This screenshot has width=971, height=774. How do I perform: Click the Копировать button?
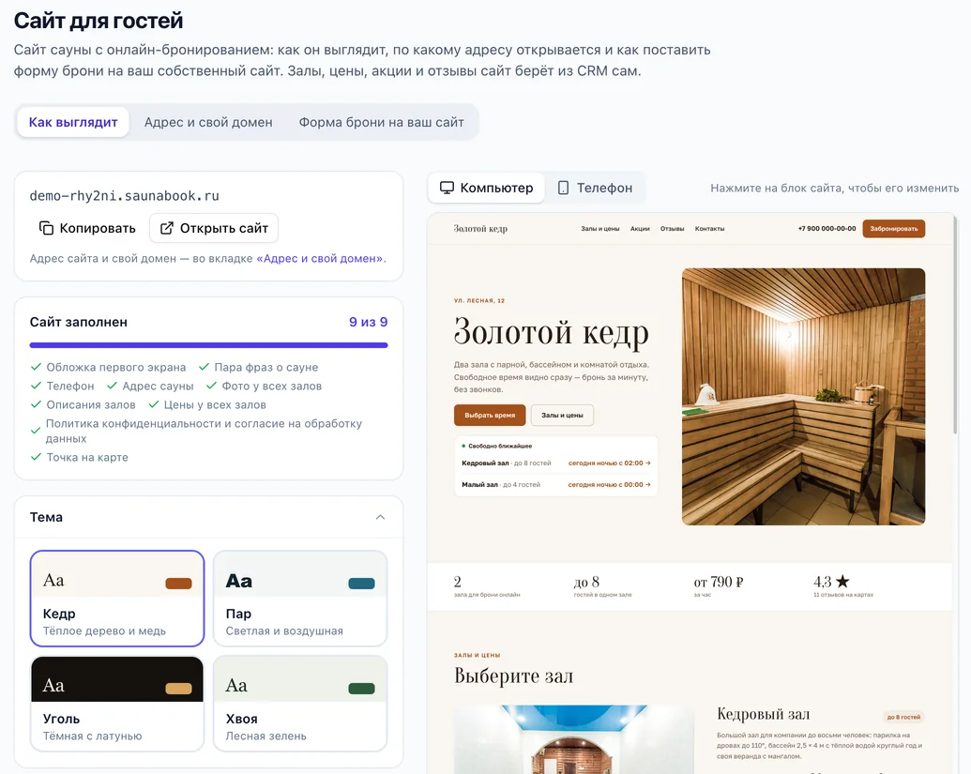(x=87, y=228)
